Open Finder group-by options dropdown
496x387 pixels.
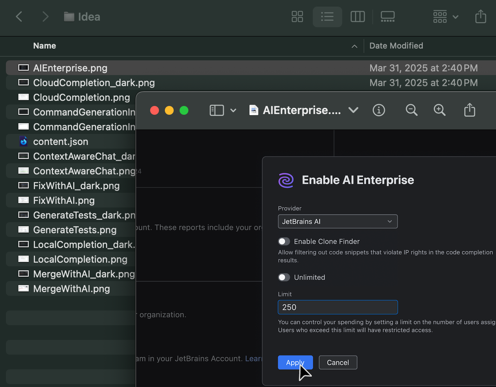(446, 17)
